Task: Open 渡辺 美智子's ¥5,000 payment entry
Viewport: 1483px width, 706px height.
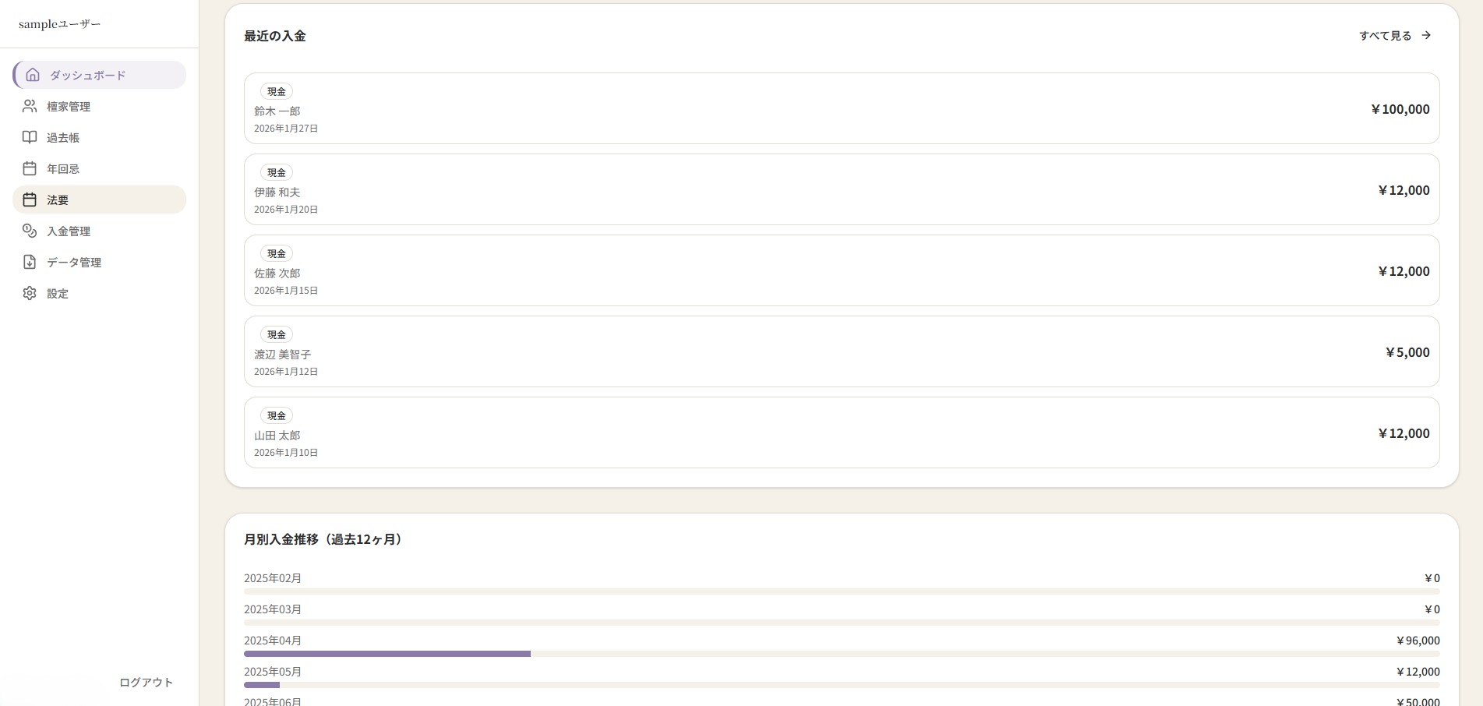Action: coord(842,351)
